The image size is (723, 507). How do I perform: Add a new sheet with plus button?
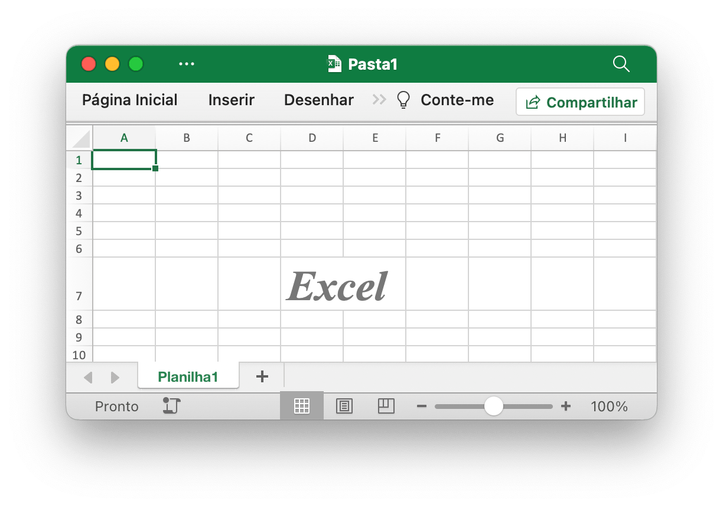[262, 376]
